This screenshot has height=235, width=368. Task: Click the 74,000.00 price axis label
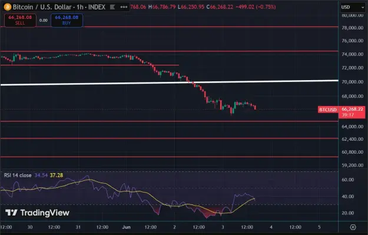click(353, 54)
